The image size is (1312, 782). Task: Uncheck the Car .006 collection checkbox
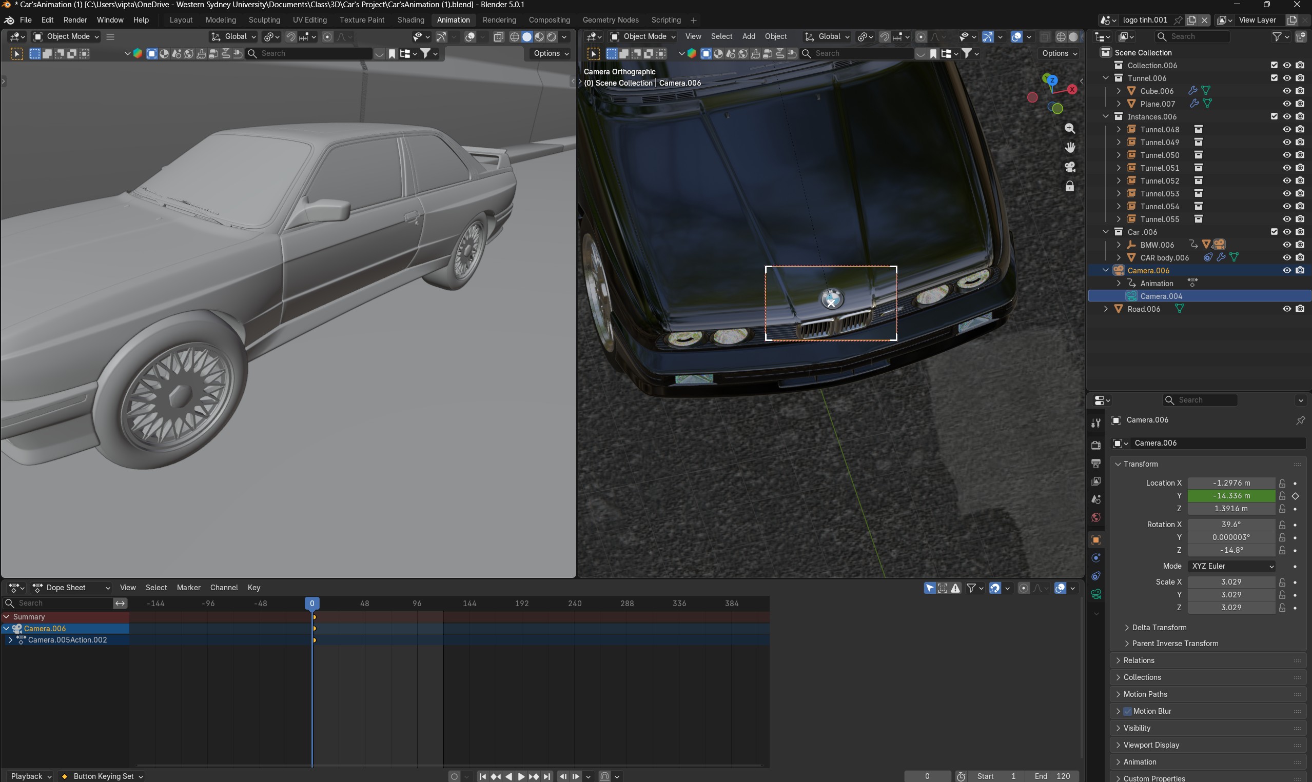click(1274, 232)
